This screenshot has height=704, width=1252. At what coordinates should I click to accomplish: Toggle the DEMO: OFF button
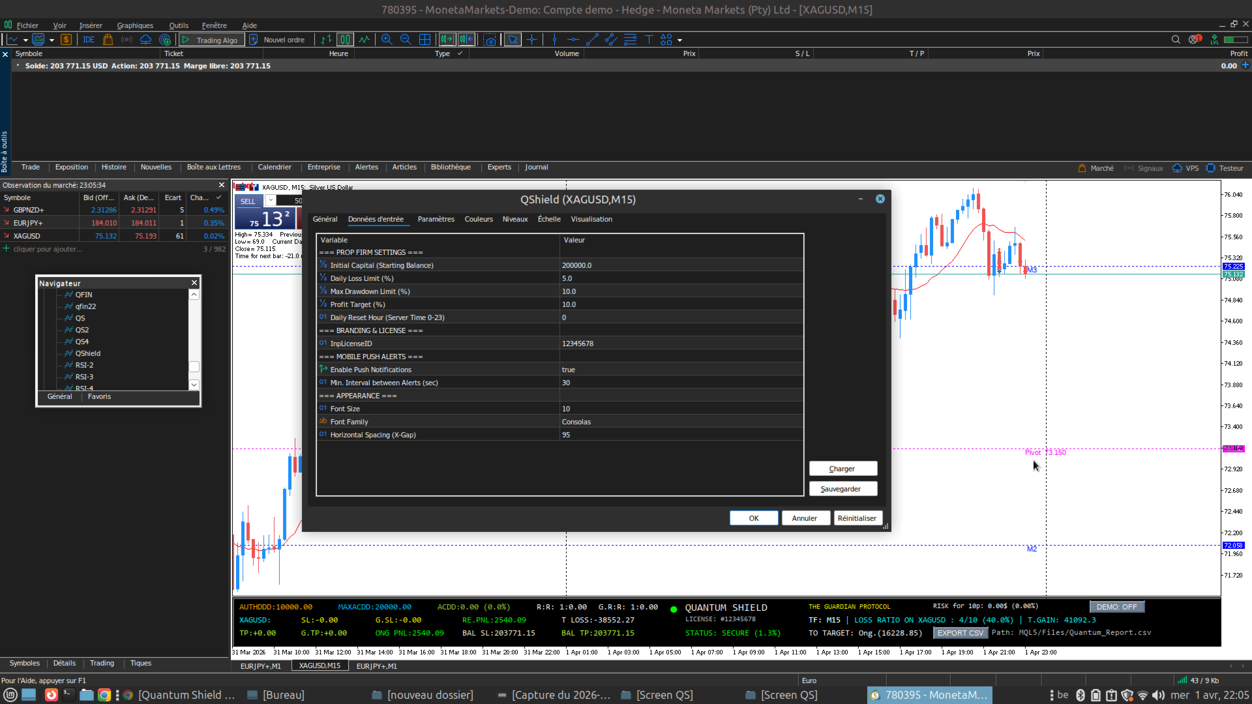(x=1116, y=607)
